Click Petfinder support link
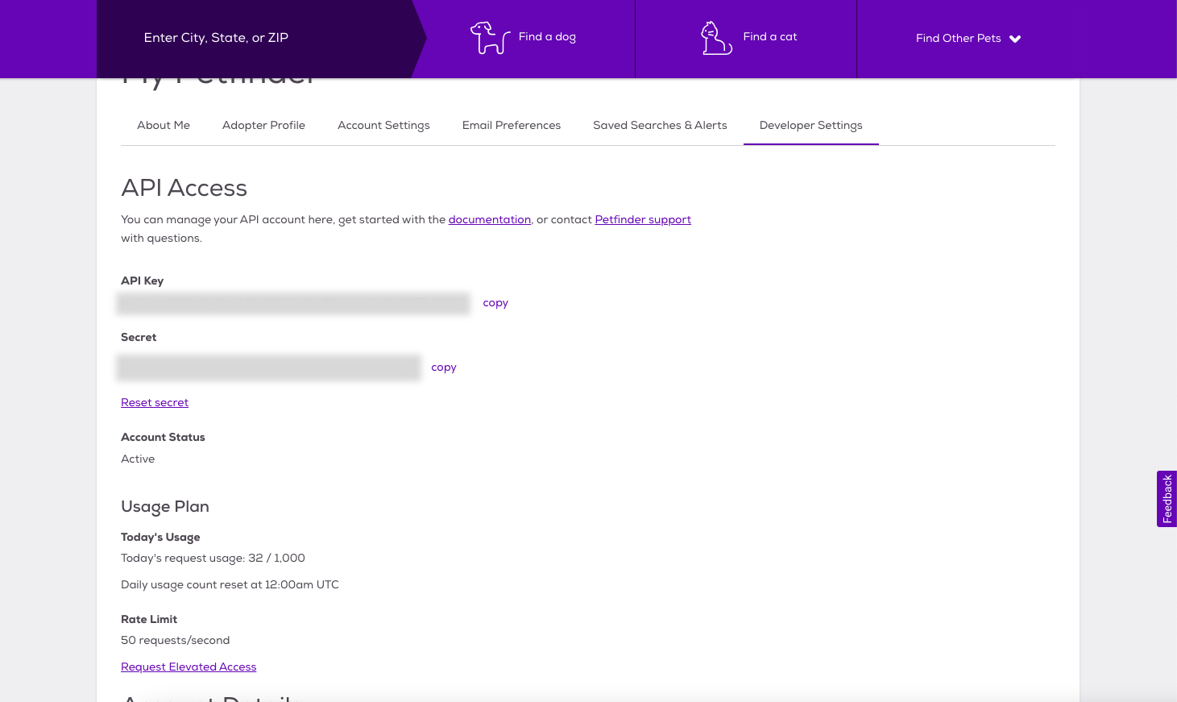Image resolution: width=1177 pixels, height=702 pixels. pos(643,220)
